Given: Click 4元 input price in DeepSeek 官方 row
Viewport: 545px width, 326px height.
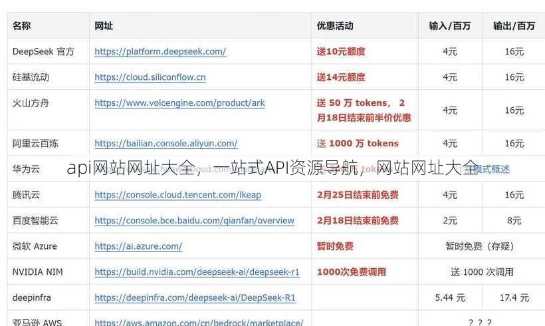Looking at the screenshot, I should (450, 51).
